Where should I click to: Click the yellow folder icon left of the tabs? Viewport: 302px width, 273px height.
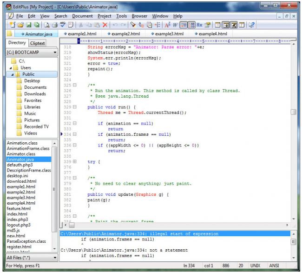click(x=9, y=33)
